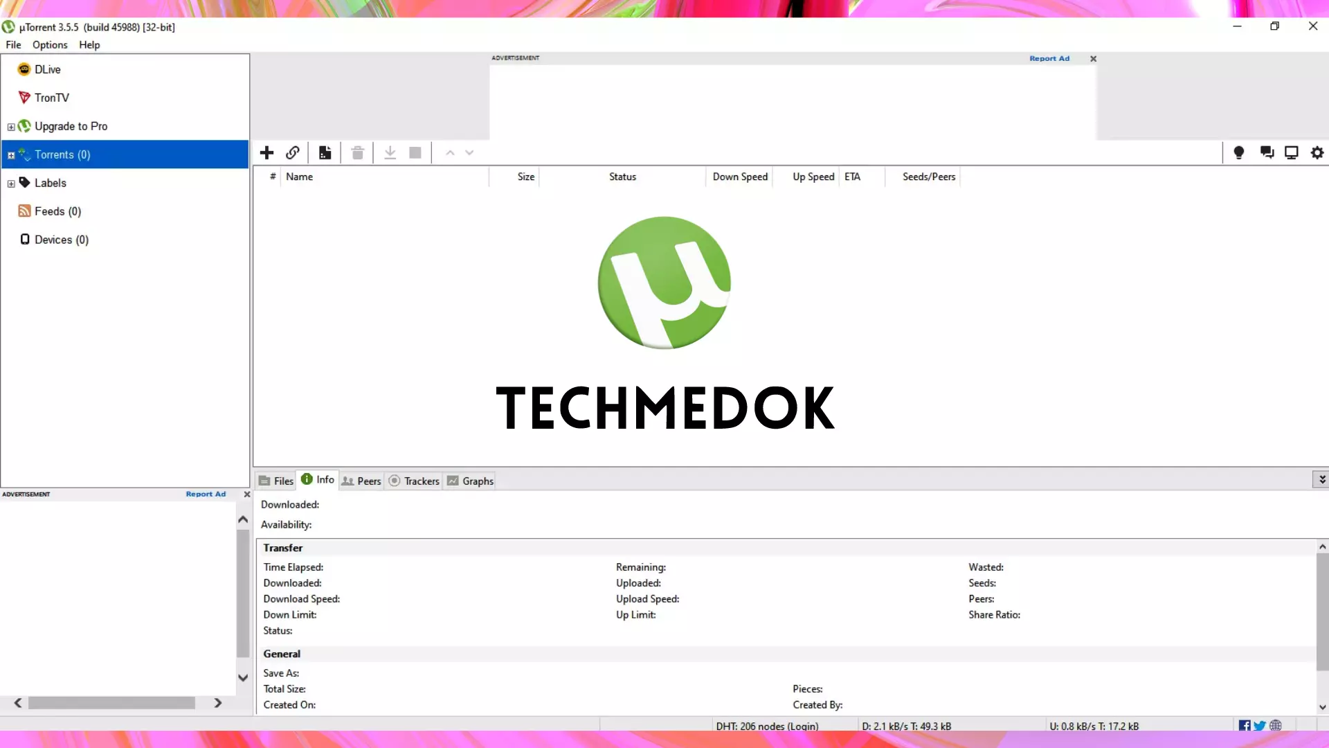Click the lightbulb bundles icon in toolbar
Viewport: 1329px width, 748px height.
pyautogui.click(x=1239, y=152)
